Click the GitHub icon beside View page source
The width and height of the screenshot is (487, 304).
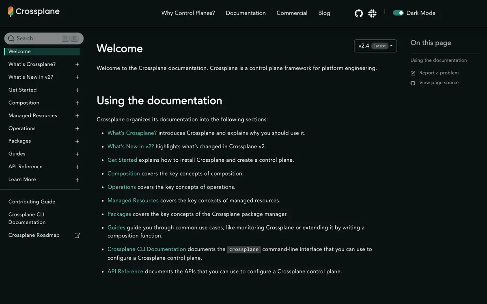pyautogui.click(x=413, y=83)
